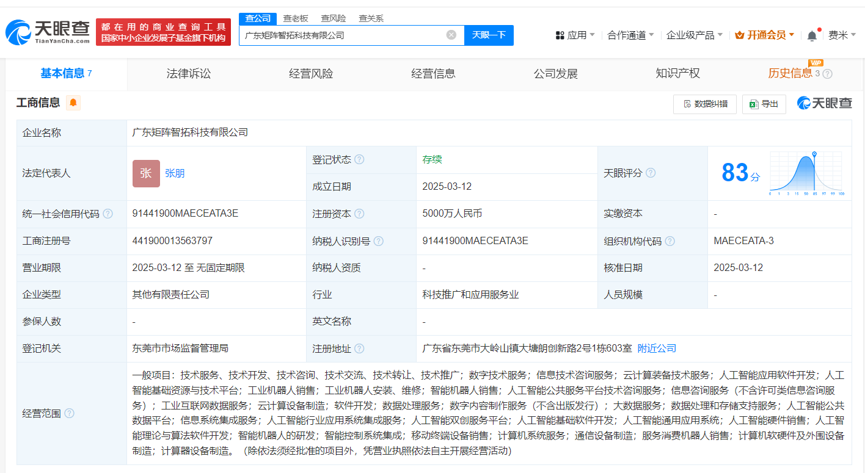The width and height of the screenshot is (865, 473).
Task: Open the 费米 user account menu
Action: pyautogui.click(x=842, y=35)
